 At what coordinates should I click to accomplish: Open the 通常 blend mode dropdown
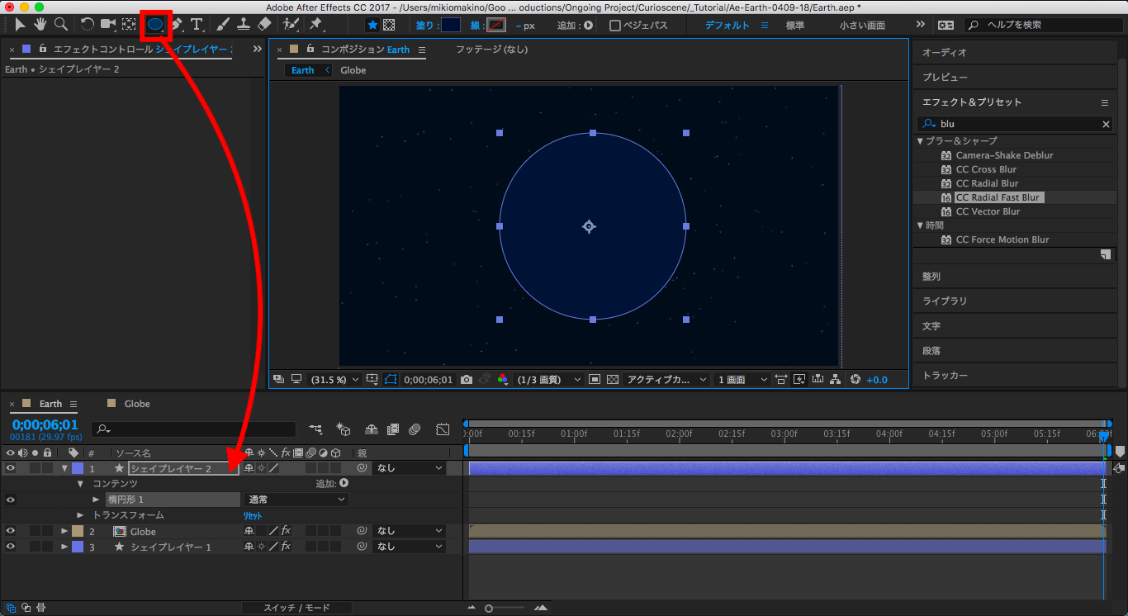click(x=296, y=500)
